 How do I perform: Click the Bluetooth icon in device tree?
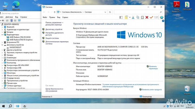5,27
